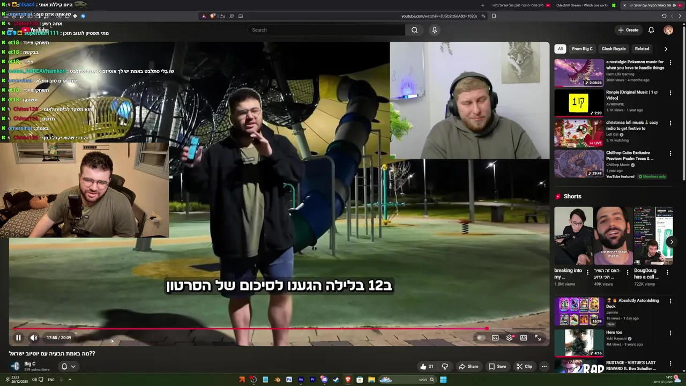686x386 pixels.
Task: Open Discord from the taskbar
Action: [324, 380]
